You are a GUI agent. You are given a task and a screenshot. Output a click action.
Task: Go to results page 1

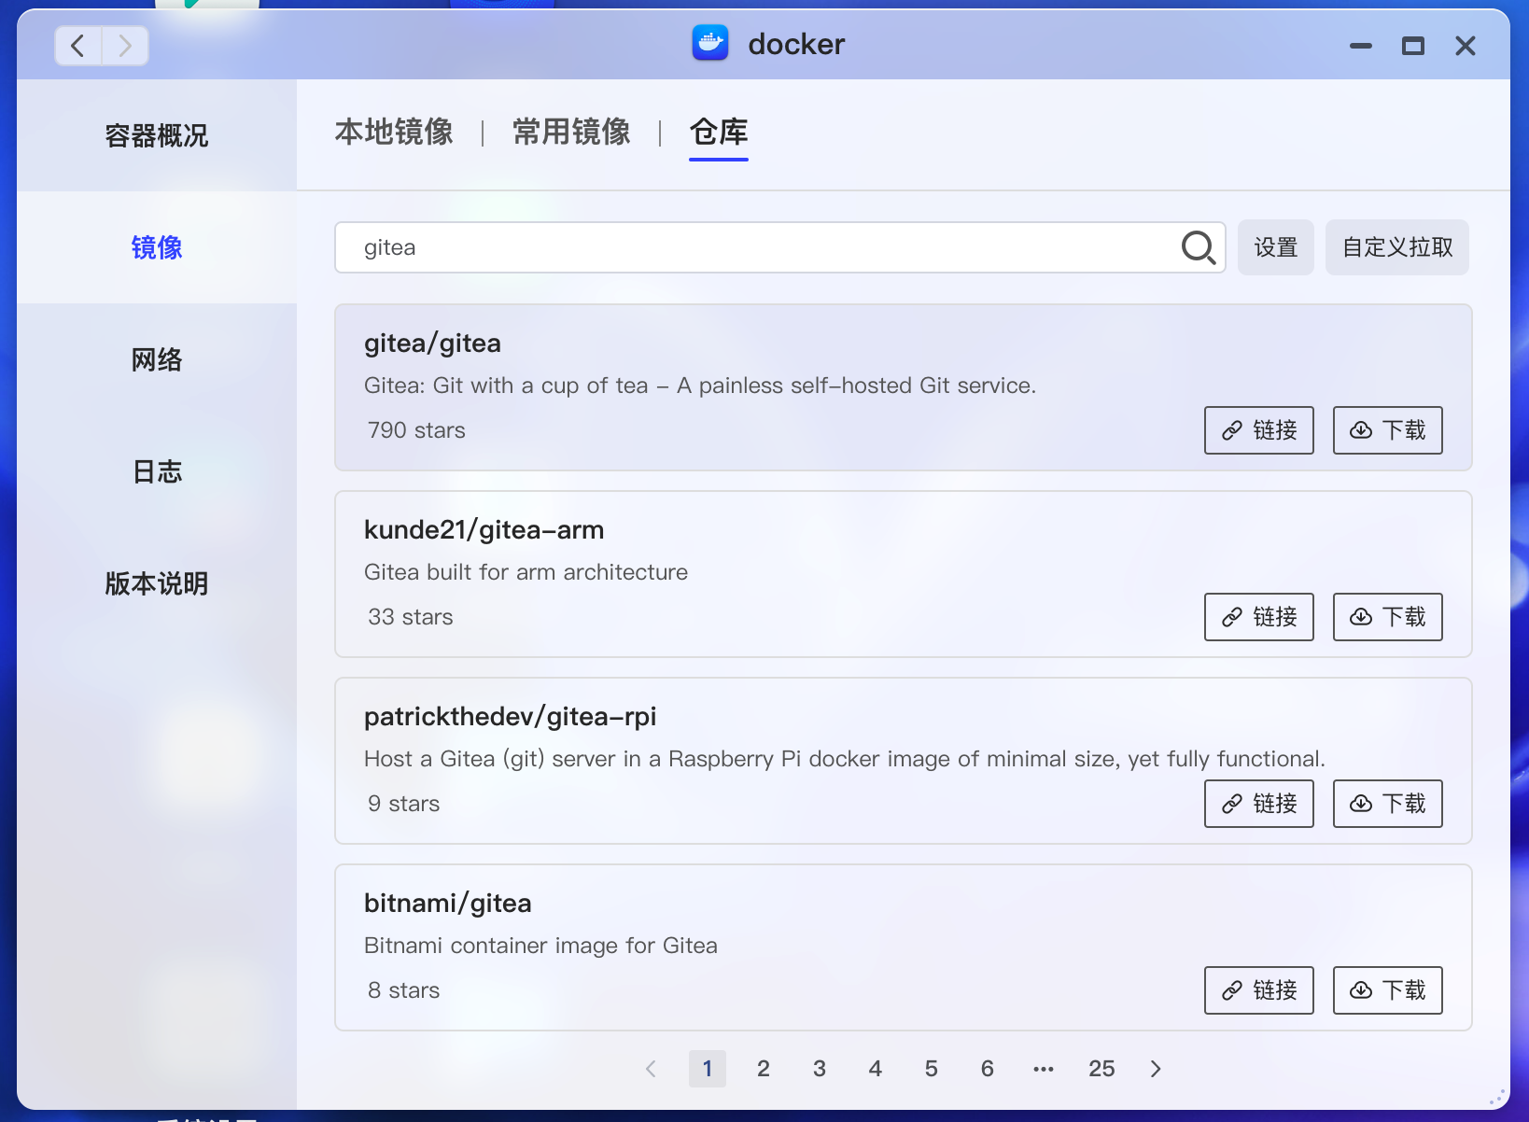(x=708, y=1069)
